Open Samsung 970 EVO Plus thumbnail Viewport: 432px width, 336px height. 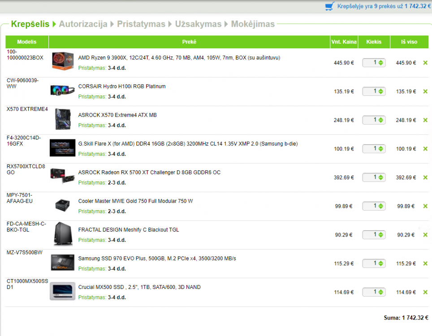[x=63, y=263]
